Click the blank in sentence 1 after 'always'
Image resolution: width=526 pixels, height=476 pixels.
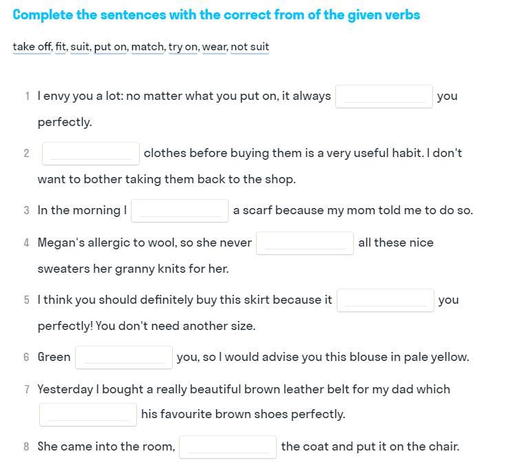click(x=383, y=96)
